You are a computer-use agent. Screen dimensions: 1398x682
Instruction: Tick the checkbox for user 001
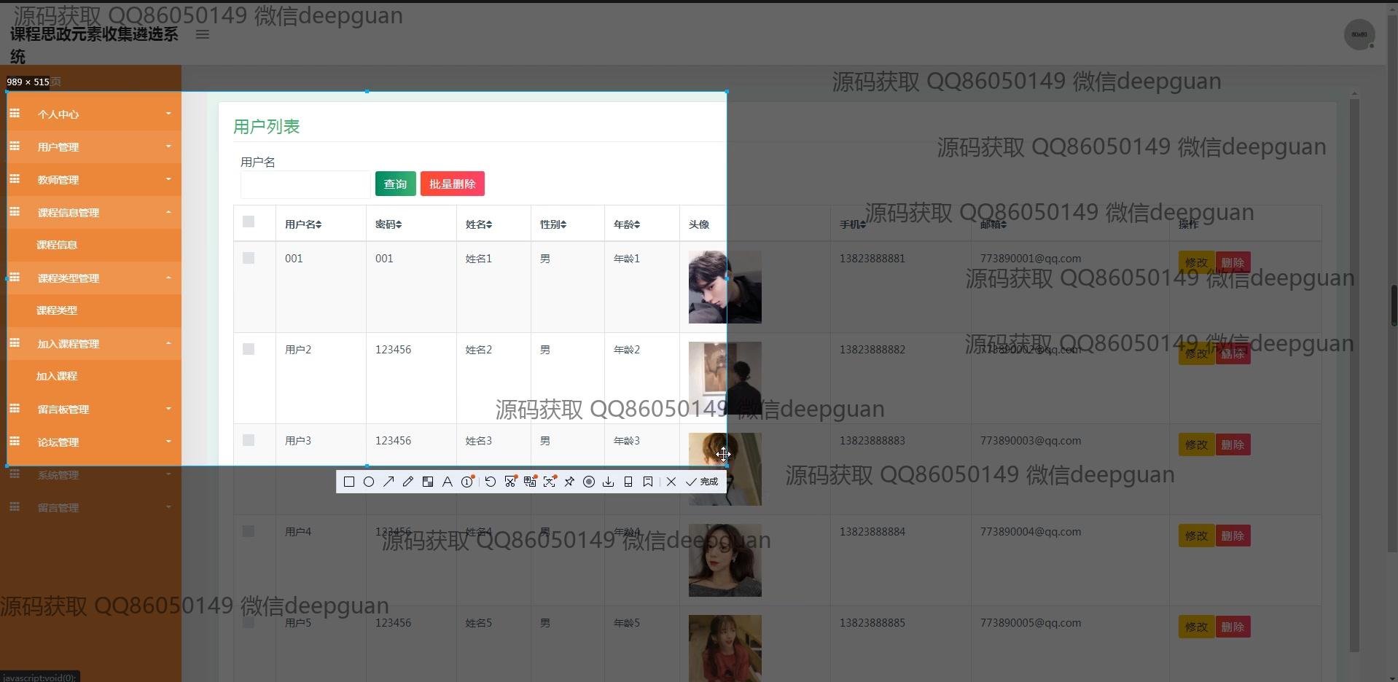[249, 258]
